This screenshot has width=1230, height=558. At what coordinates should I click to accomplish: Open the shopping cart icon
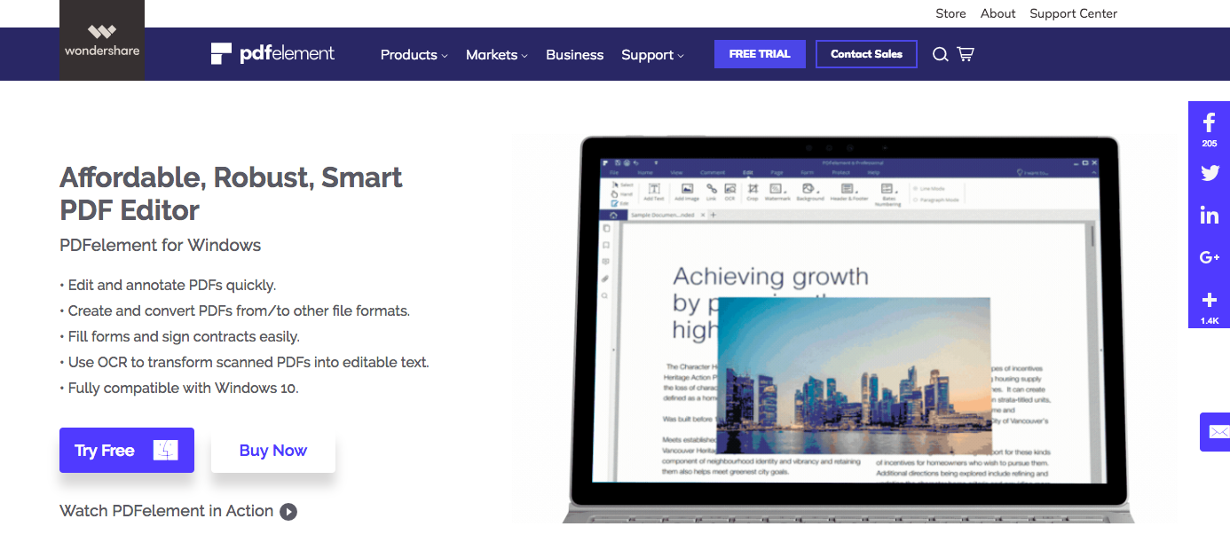tap(966, 55)
